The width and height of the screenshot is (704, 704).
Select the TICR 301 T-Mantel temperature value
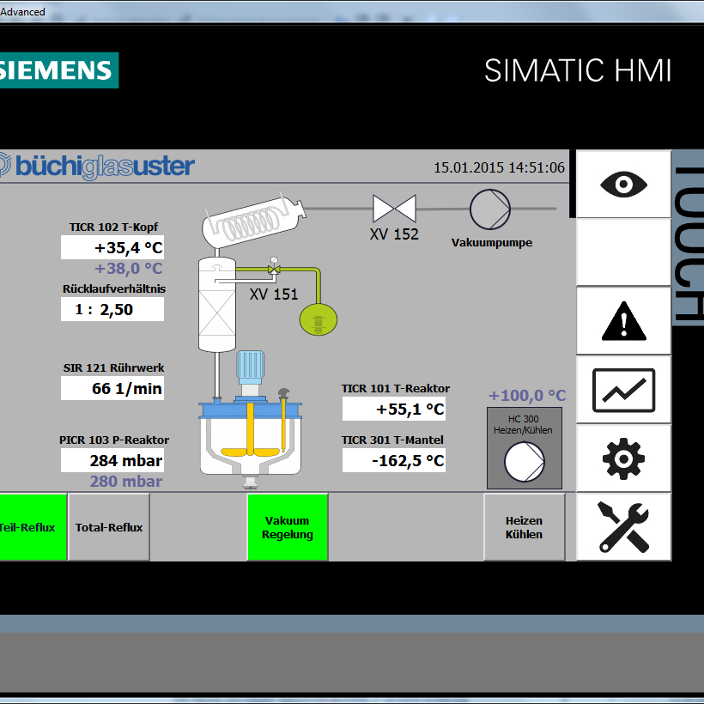394,461
